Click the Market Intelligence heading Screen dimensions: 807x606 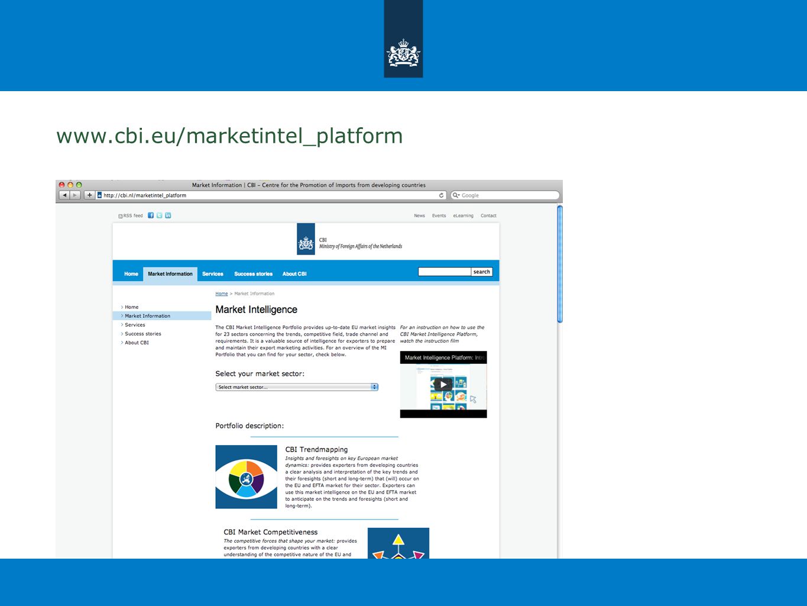point(256,310)
